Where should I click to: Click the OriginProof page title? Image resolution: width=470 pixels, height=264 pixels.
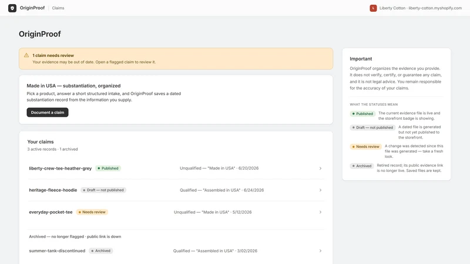click(x=40, y=34)
